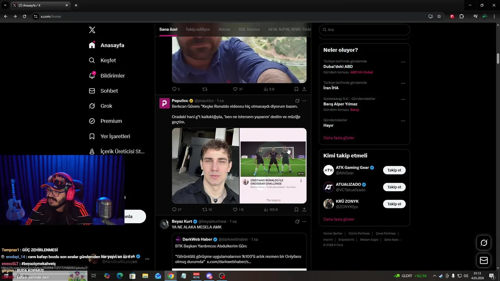Click the Ara search field

364,30
